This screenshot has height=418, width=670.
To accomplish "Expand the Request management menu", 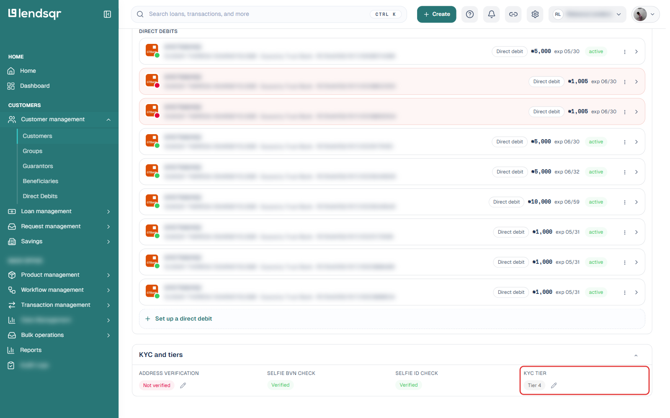I will (x=108, y=227).
